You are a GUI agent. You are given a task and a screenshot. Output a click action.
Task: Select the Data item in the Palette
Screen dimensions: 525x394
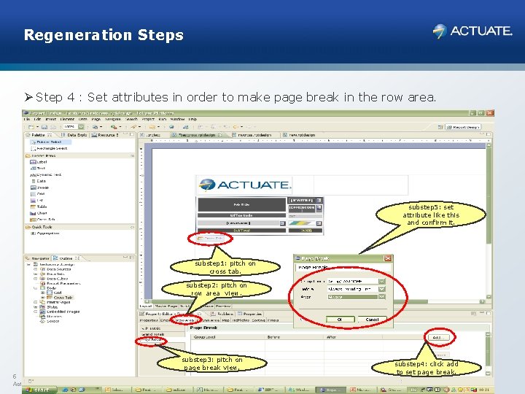39,181
